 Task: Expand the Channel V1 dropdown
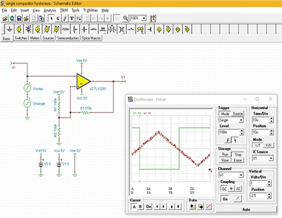pos(241,175)
